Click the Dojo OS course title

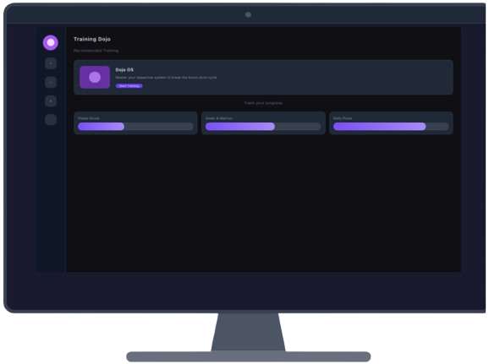tap(124, 70)
